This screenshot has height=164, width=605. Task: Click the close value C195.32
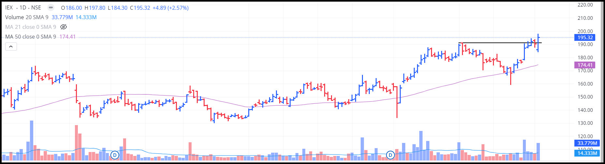(140, 8)
